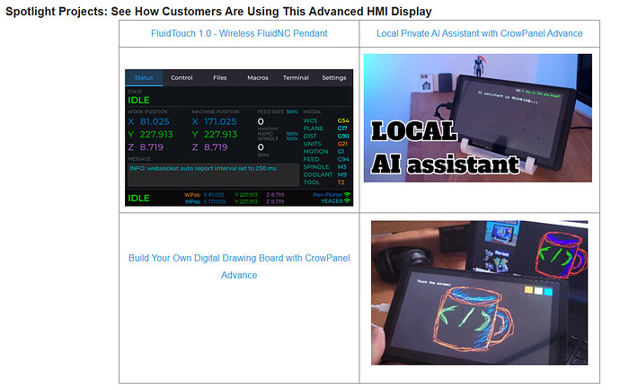Select the Macros tab

point(258,78)
